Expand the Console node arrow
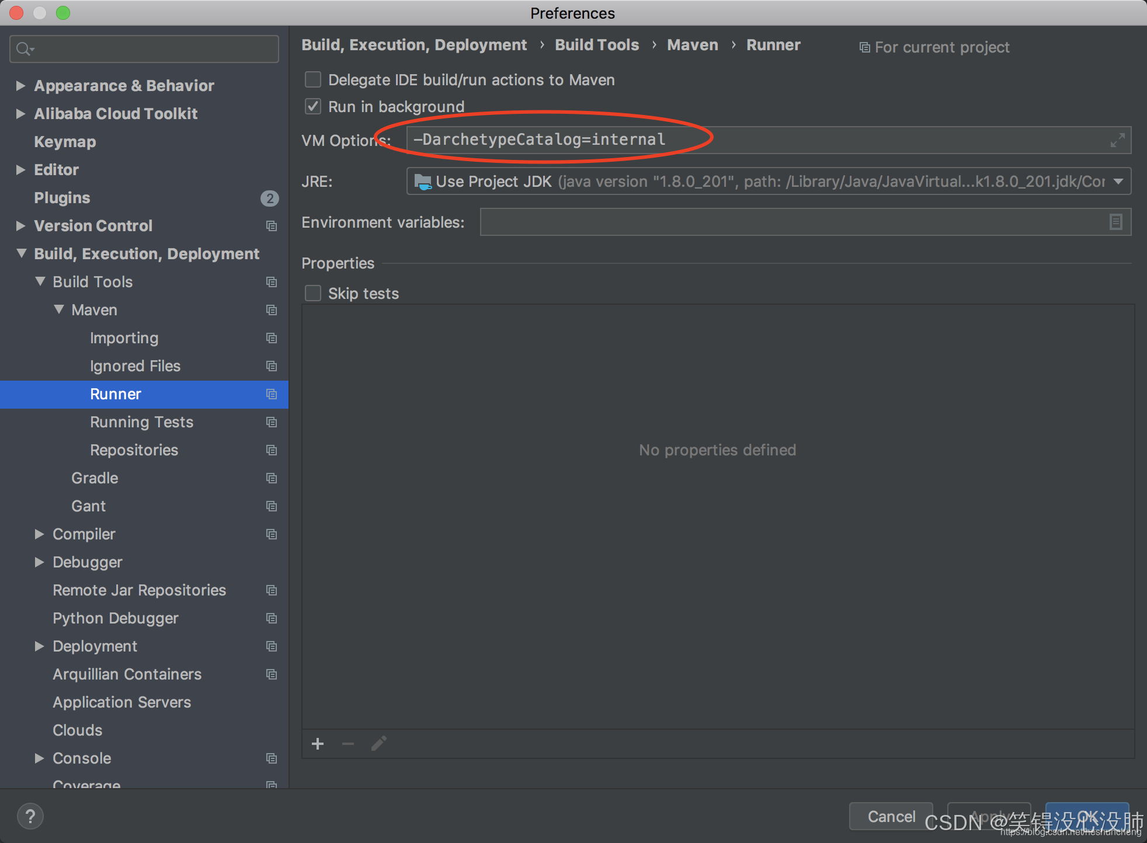 point(40,758)
